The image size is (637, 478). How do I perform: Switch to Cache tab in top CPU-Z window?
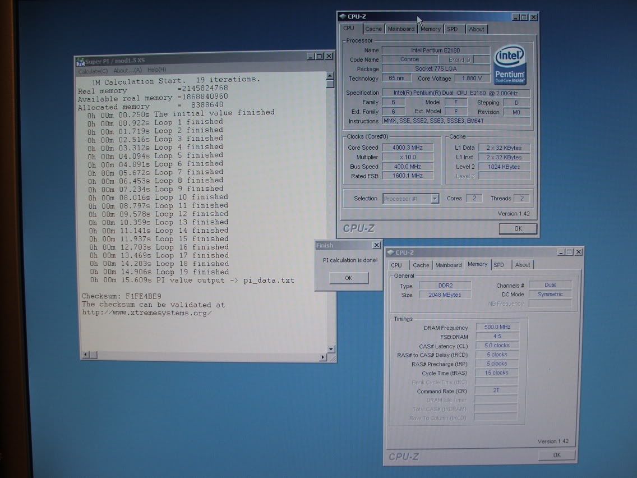click(x=373, y=29)
